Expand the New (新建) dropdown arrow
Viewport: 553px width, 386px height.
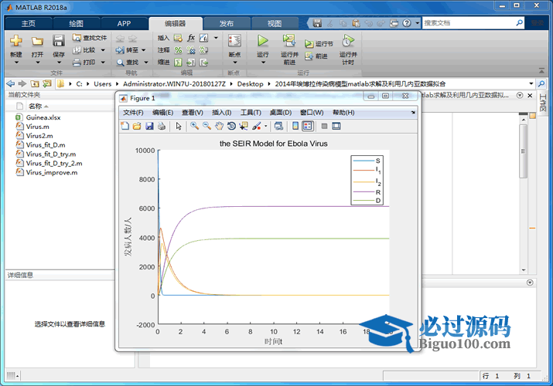[x=16, y=63]
